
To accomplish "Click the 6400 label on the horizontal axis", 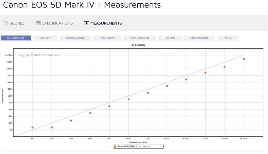I will pos(167,139).
